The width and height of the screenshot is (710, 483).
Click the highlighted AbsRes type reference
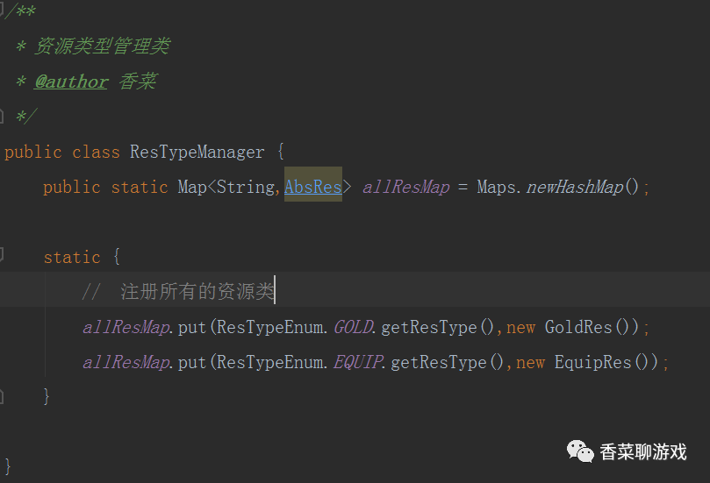pos(312,187)
